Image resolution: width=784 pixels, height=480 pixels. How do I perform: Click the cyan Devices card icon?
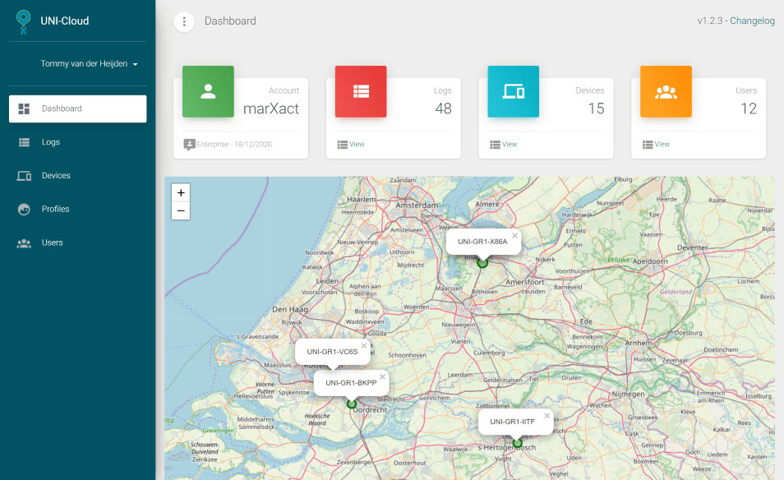(514, 91)
